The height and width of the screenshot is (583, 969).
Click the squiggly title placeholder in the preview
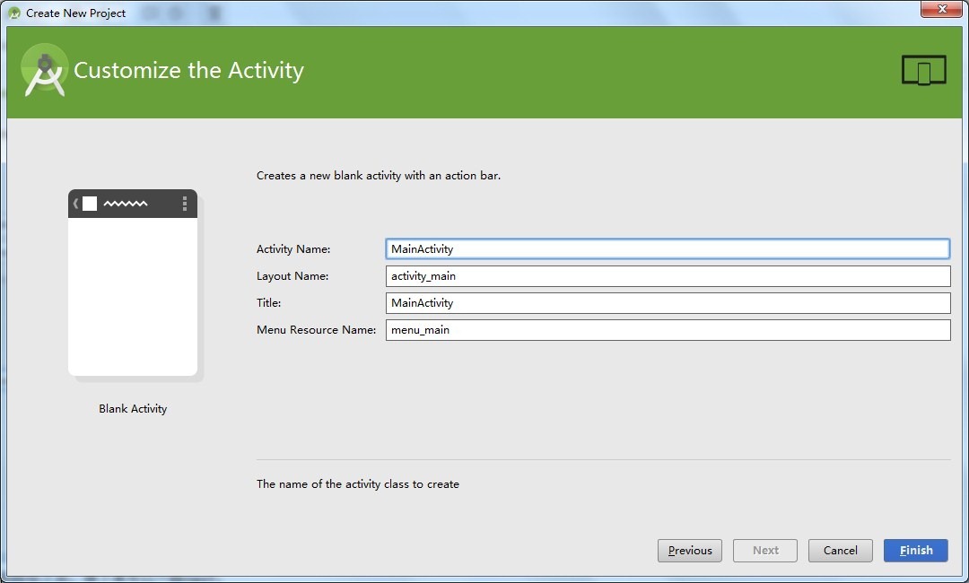point(126,204)
